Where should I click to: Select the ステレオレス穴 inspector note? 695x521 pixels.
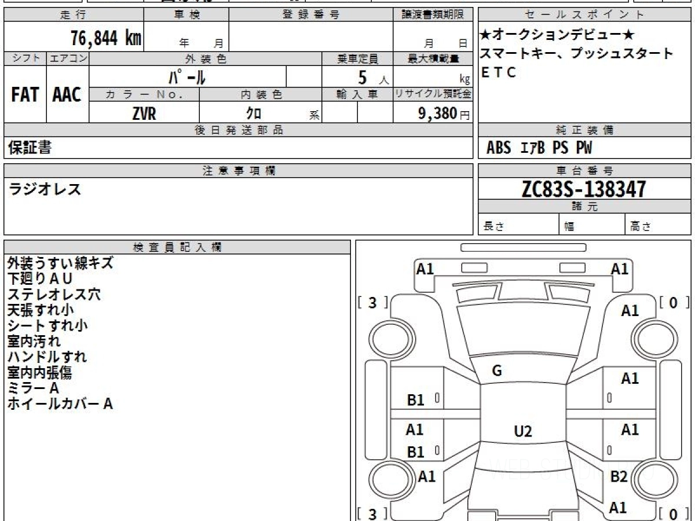point(54,295)
